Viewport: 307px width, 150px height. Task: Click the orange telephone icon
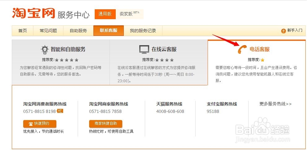coord(242,49)
